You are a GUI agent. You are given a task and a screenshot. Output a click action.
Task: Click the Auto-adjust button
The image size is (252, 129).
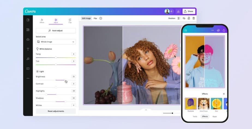[56, 30]
